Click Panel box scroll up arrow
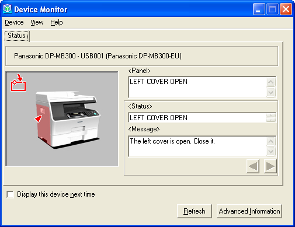 (x=270, y=82)
